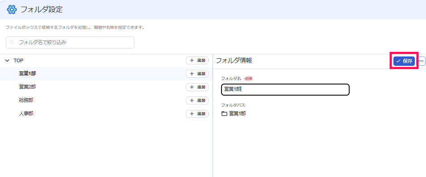Image resolution: width=426 pixels, height=177 pixels.
Task: Select the 人事部 folder
Action: (106, 114)
